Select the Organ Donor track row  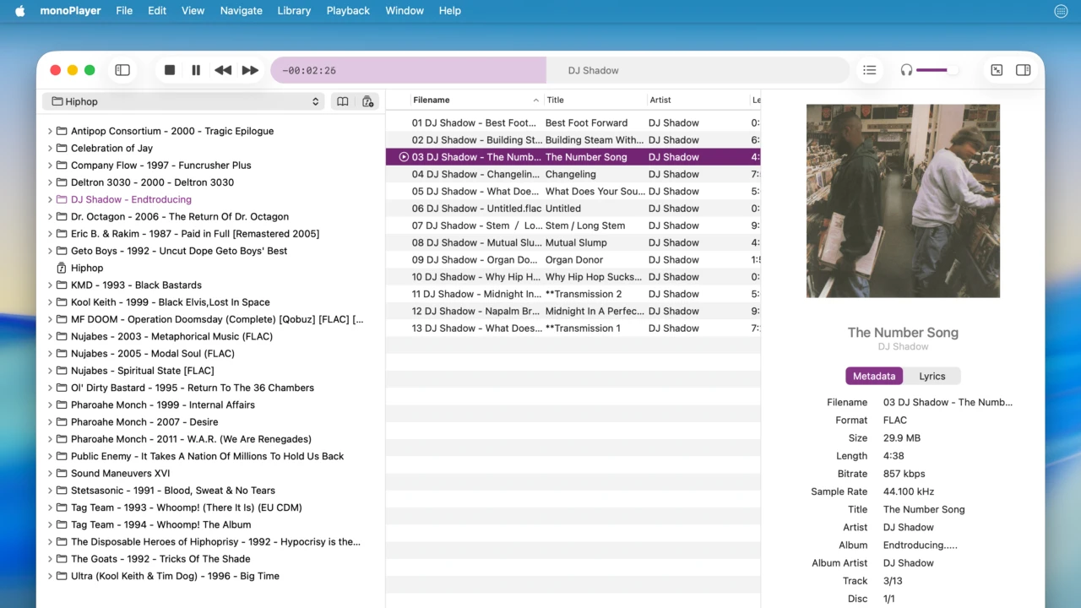573,260
